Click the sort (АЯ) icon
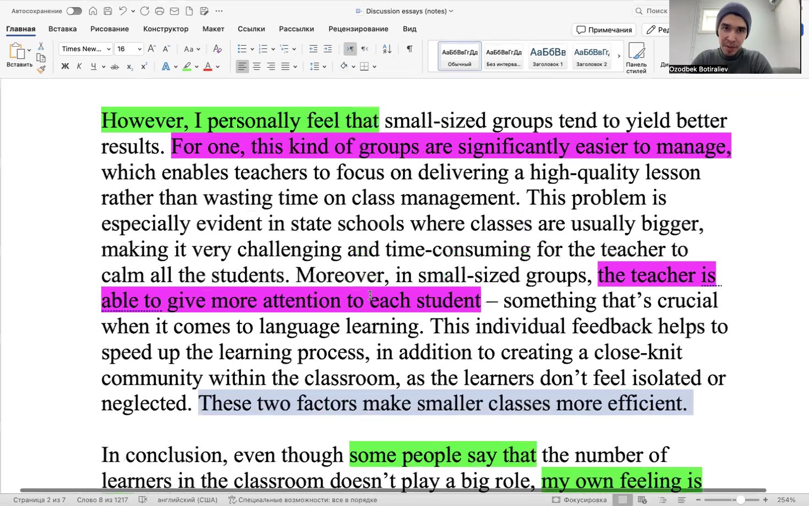 (386, 48)
